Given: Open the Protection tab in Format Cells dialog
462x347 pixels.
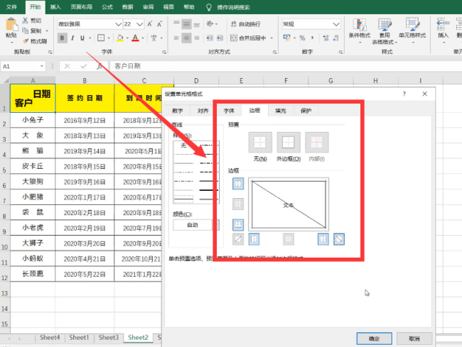Looking at the screenshot, I should (x=306, y=111).
